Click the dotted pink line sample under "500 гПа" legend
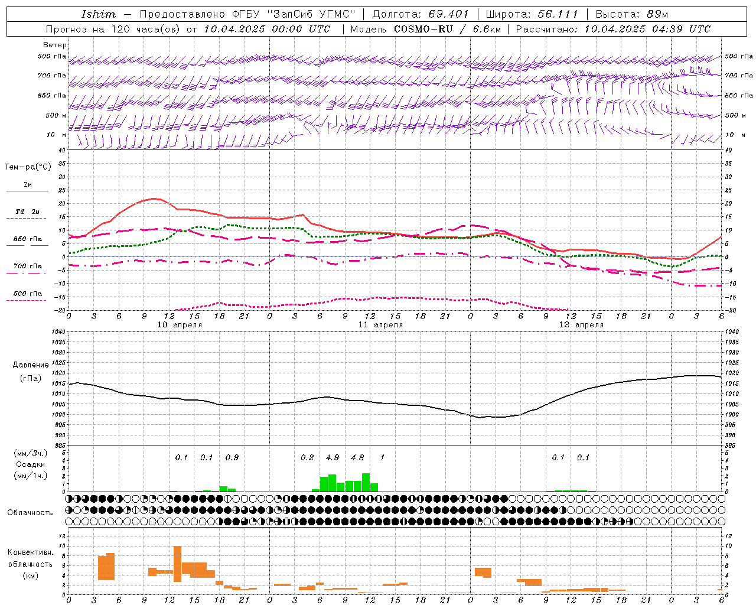The height and width of the screenshot is (605, 756). click(x=27, y=300)
